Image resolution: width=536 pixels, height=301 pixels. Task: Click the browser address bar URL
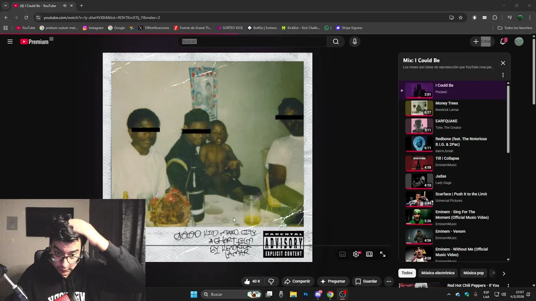click(102, 18)
